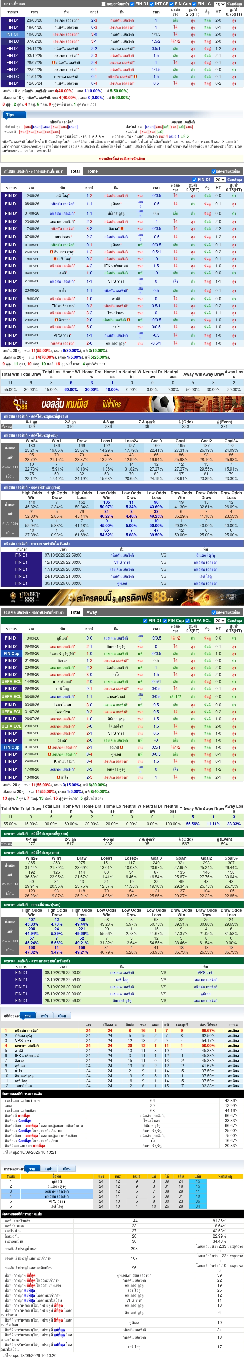The height and width of the screenshot is (1363, 244).
Task: Open The88 advertising banner
Action: 122,404
